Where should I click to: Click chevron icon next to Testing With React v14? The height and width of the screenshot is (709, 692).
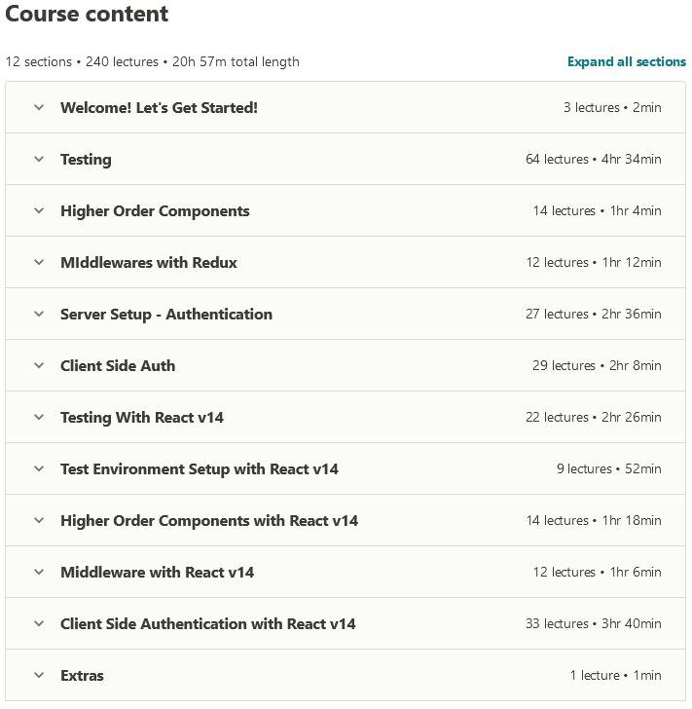pos(39,417)
